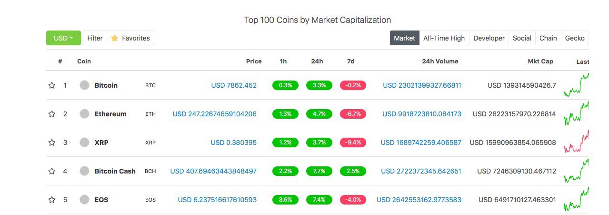609x215 pixels.
Task: Toggle the favorite star for Ethereum
Action: (52, 114)
